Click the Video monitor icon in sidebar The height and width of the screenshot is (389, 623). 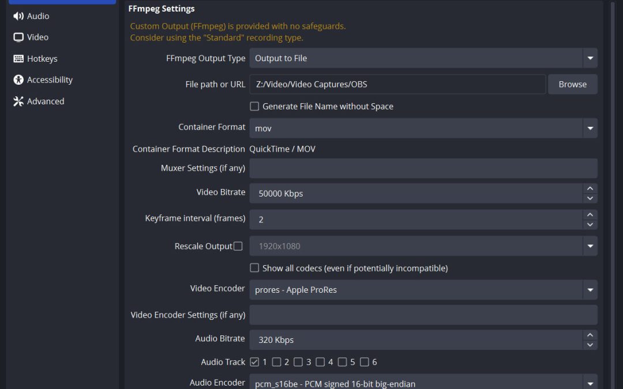coord(18,37)
